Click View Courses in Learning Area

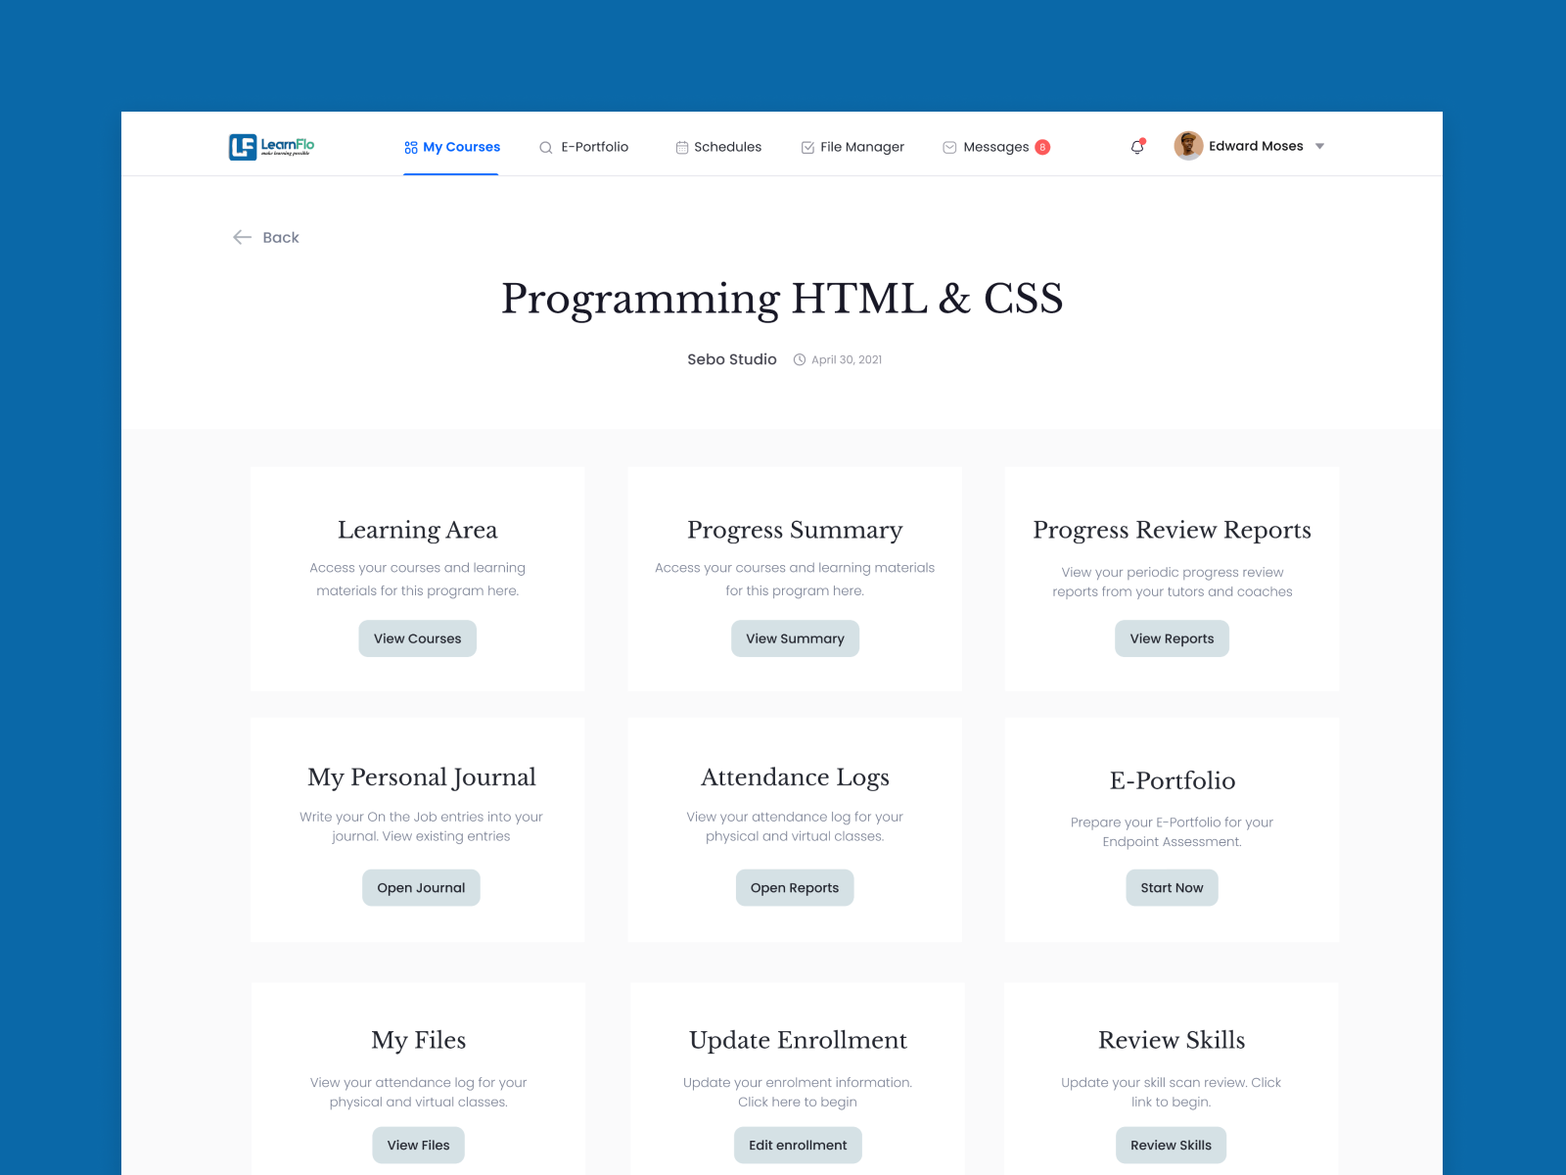click(x=417, y=638)
